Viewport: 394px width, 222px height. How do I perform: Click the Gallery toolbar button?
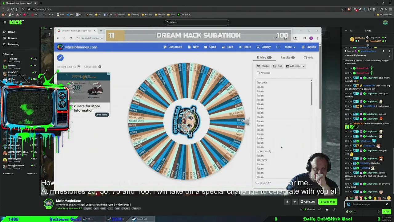[x=263, y=47]
